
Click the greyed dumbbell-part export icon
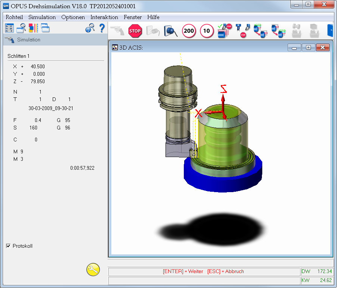pos(296,31)
